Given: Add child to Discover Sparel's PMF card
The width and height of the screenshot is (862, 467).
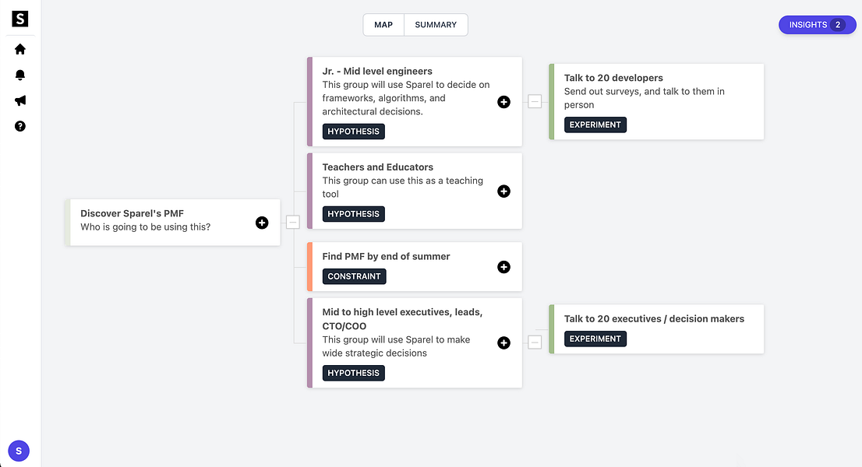Looking at the screenshot, I should tap(262, 223).
